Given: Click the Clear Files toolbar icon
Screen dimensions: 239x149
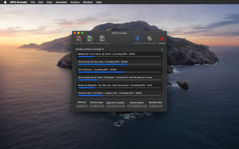Looking at the screenshot, I should [x=79, y=38].
